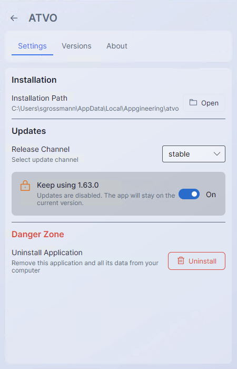Click the Uninstall Application label
Image resolution: width=237 pixels, height=369 pixels.
click(47, 253)
